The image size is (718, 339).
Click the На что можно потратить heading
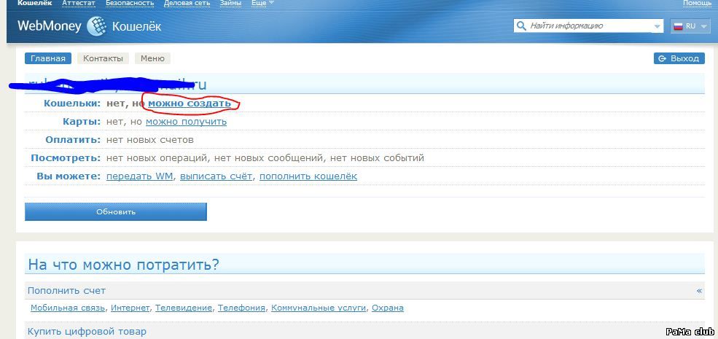tap(124, 265)
